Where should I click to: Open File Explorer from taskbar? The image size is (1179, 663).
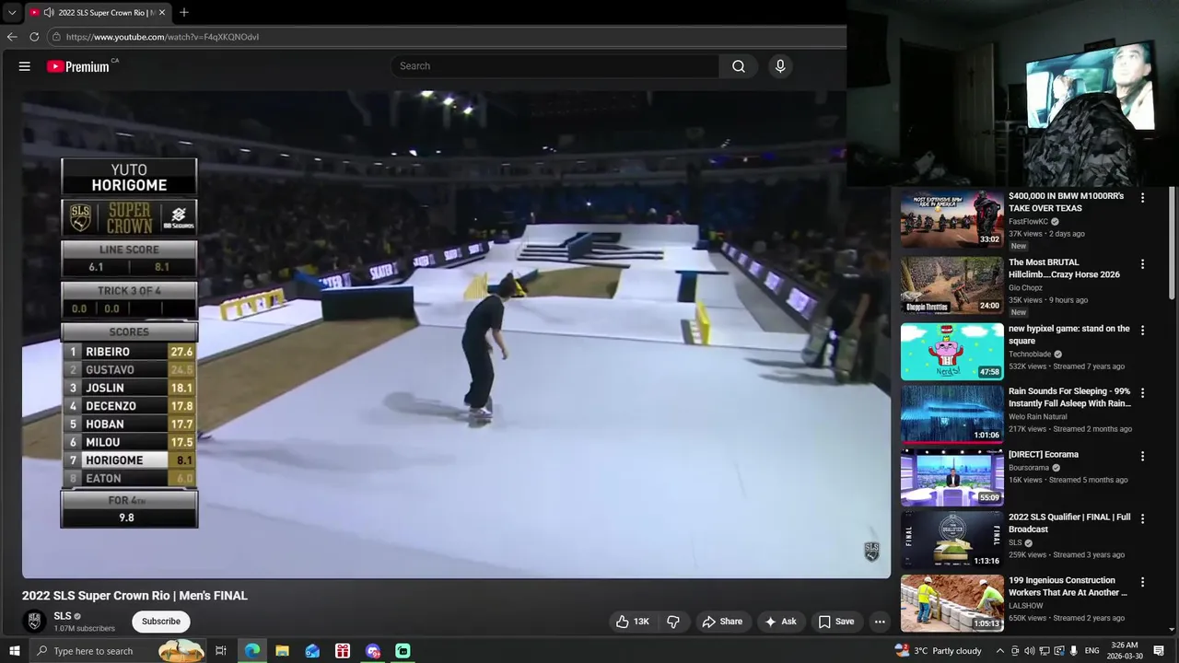(282, 651)
